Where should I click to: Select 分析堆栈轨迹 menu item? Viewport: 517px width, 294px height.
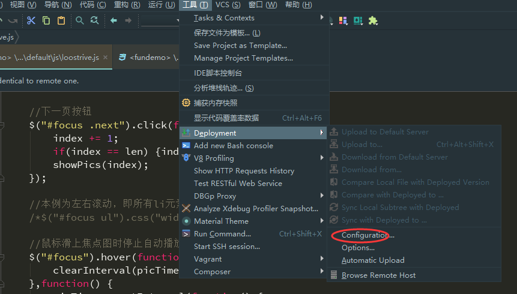(254, 88)
